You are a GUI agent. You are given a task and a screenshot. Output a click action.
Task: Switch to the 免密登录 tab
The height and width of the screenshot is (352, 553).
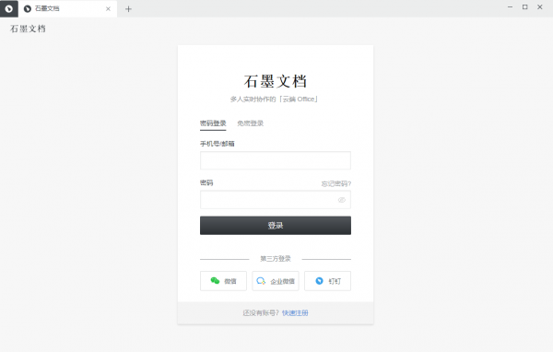point(251,123)
